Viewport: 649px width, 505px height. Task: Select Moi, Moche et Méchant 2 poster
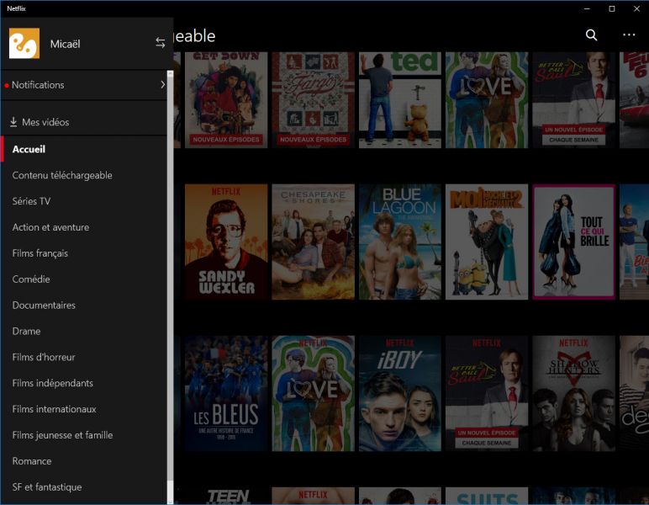487,242
